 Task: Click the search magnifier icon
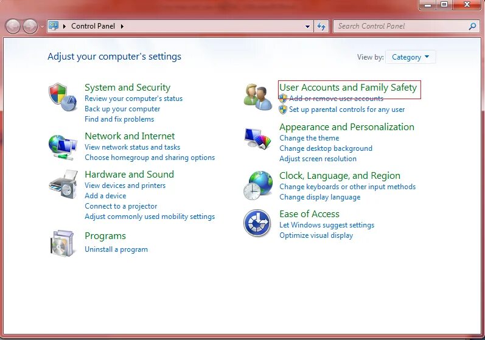[472, 26]
